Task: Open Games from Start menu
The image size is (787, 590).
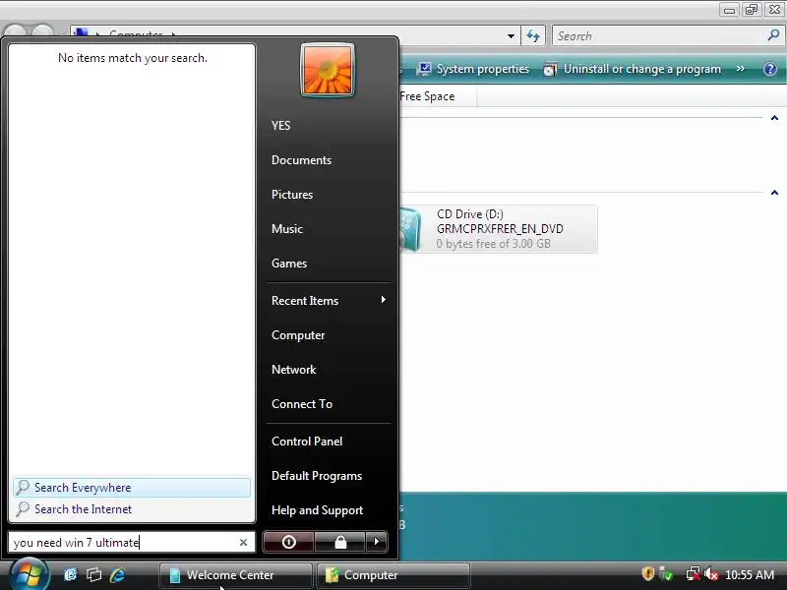Action: (289, 264)
